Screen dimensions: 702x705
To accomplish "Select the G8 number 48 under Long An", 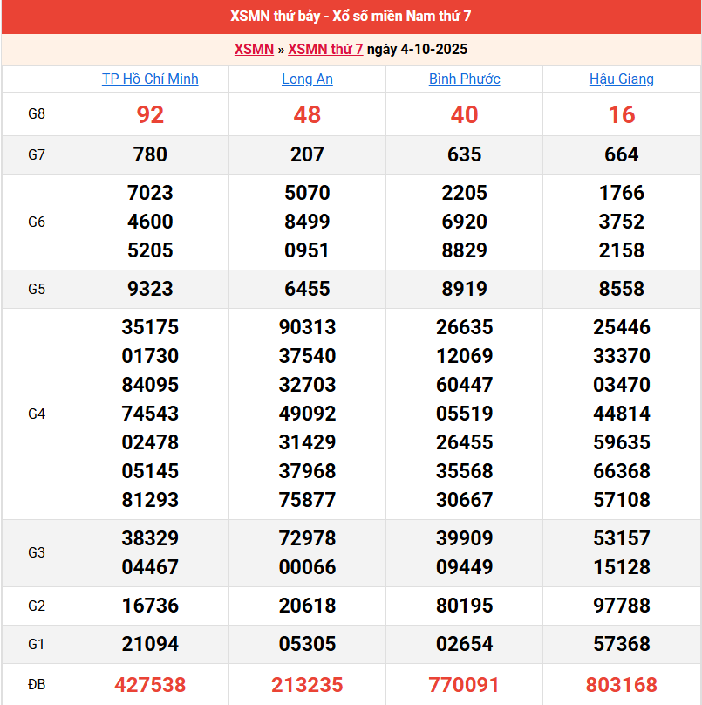I will tap(307, 114).
